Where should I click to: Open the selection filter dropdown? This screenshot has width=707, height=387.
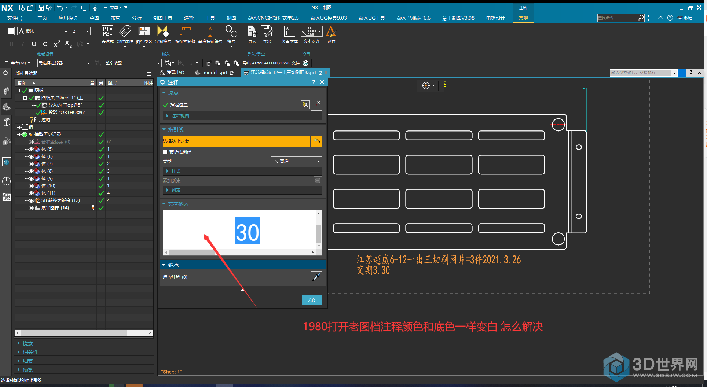(x=64, y=63)
